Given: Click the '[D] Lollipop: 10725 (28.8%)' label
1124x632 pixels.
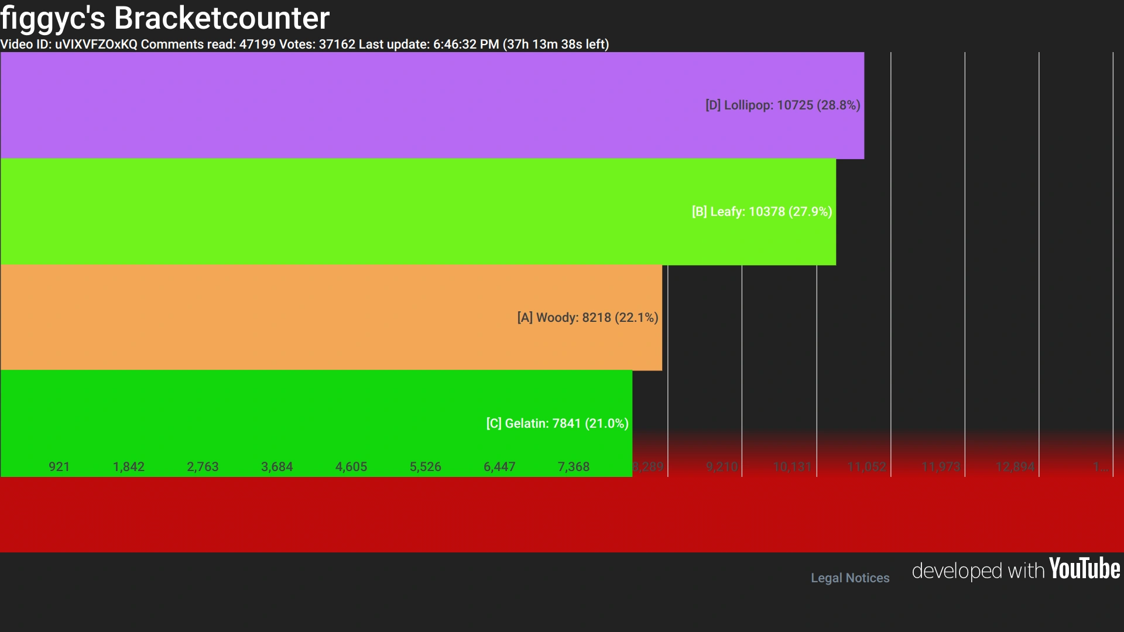Looking at the screenshot, I should [783, 105].
